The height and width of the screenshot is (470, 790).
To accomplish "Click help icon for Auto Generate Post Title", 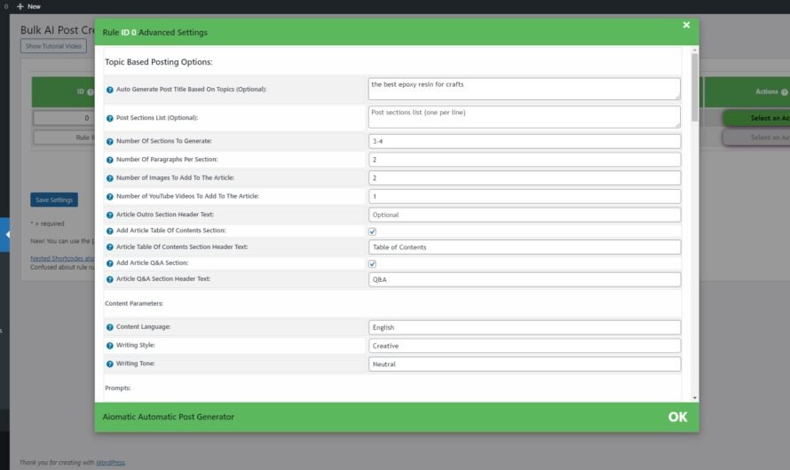I will pos(109,90).
